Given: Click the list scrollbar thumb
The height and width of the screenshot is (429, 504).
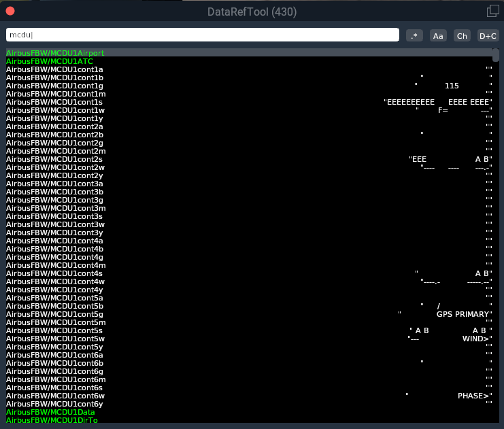Looking at the screenshot, I should click(x=496, y=55).
